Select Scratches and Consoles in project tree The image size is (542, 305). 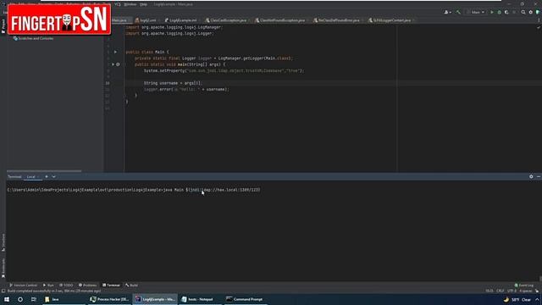pyautogui.click(x=33, y=38)
